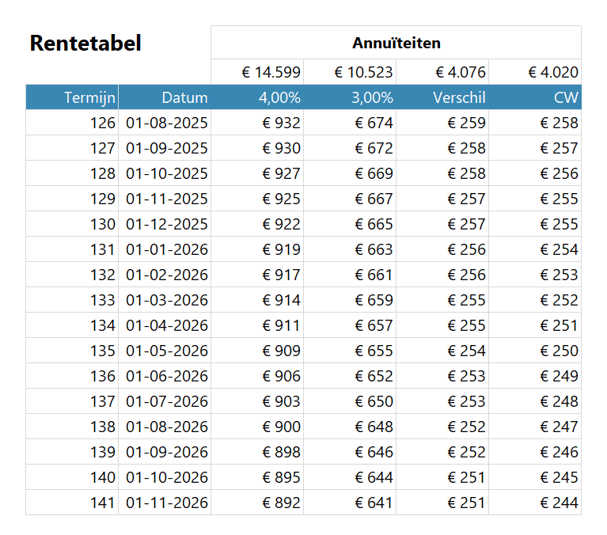Click date cell 01-09-2025
Image resolution: width=607 pixels, height=535 pixels.
(166, 148)
